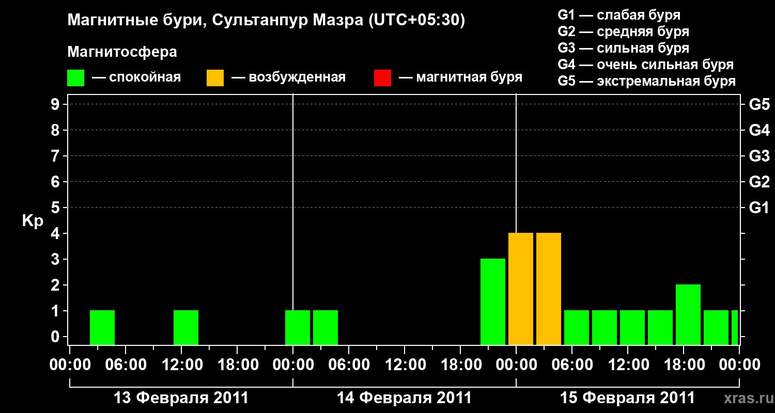
Task: Click the orange 'возбужденная' legend swatch
Action: pyautogui.click(x=215, y=78)
